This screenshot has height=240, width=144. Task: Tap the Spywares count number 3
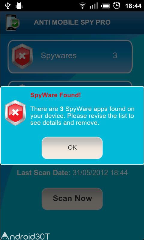(x=115, y=55)
